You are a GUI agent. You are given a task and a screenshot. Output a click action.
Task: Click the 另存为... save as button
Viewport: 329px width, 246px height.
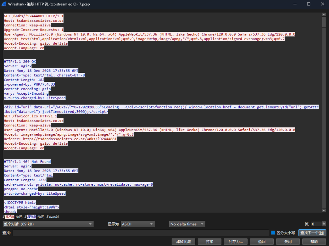pyautogui.click(x=236, y=242)
